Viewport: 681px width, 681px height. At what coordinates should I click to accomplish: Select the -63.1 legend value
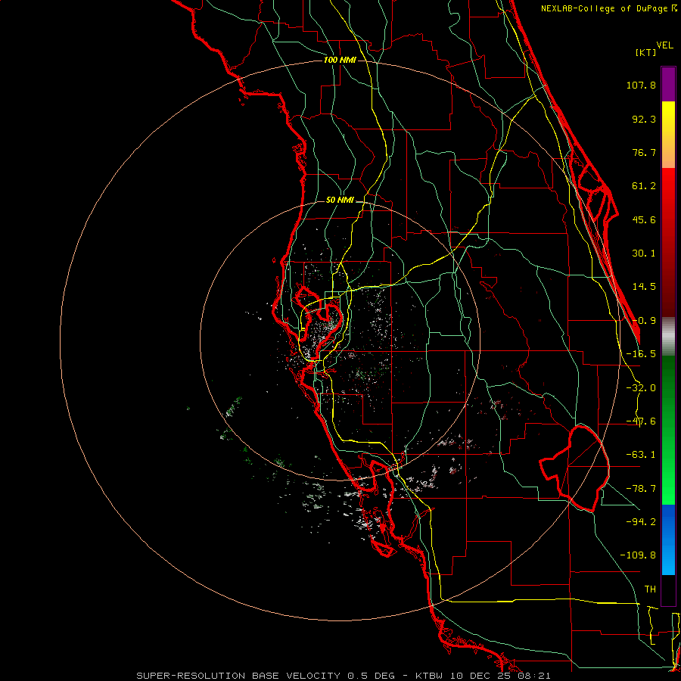(641, 455)
